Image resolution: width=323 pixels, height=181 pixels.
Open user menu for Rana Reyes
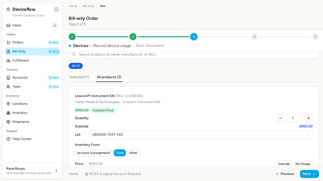tap(56, 171)
